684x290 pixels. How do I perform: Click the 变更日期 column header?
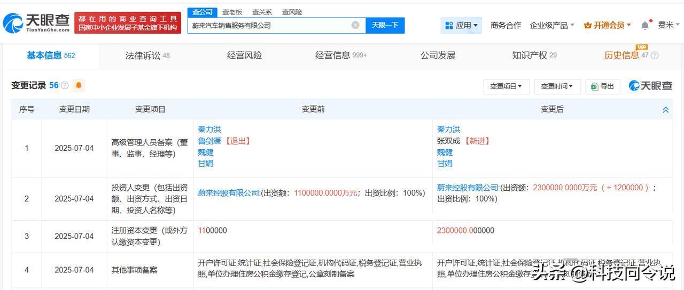point(74,109)
